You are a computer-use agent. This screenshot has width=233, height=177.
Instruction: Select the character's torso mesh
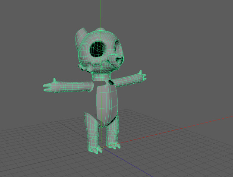(x=107, y=104)
